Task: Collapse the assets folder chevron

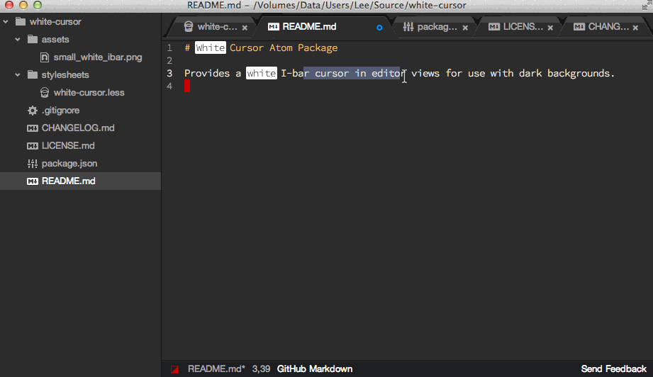Action: [x=18, y=40]
